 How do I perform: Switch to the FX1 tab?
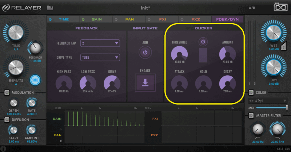tap(162, 19)
